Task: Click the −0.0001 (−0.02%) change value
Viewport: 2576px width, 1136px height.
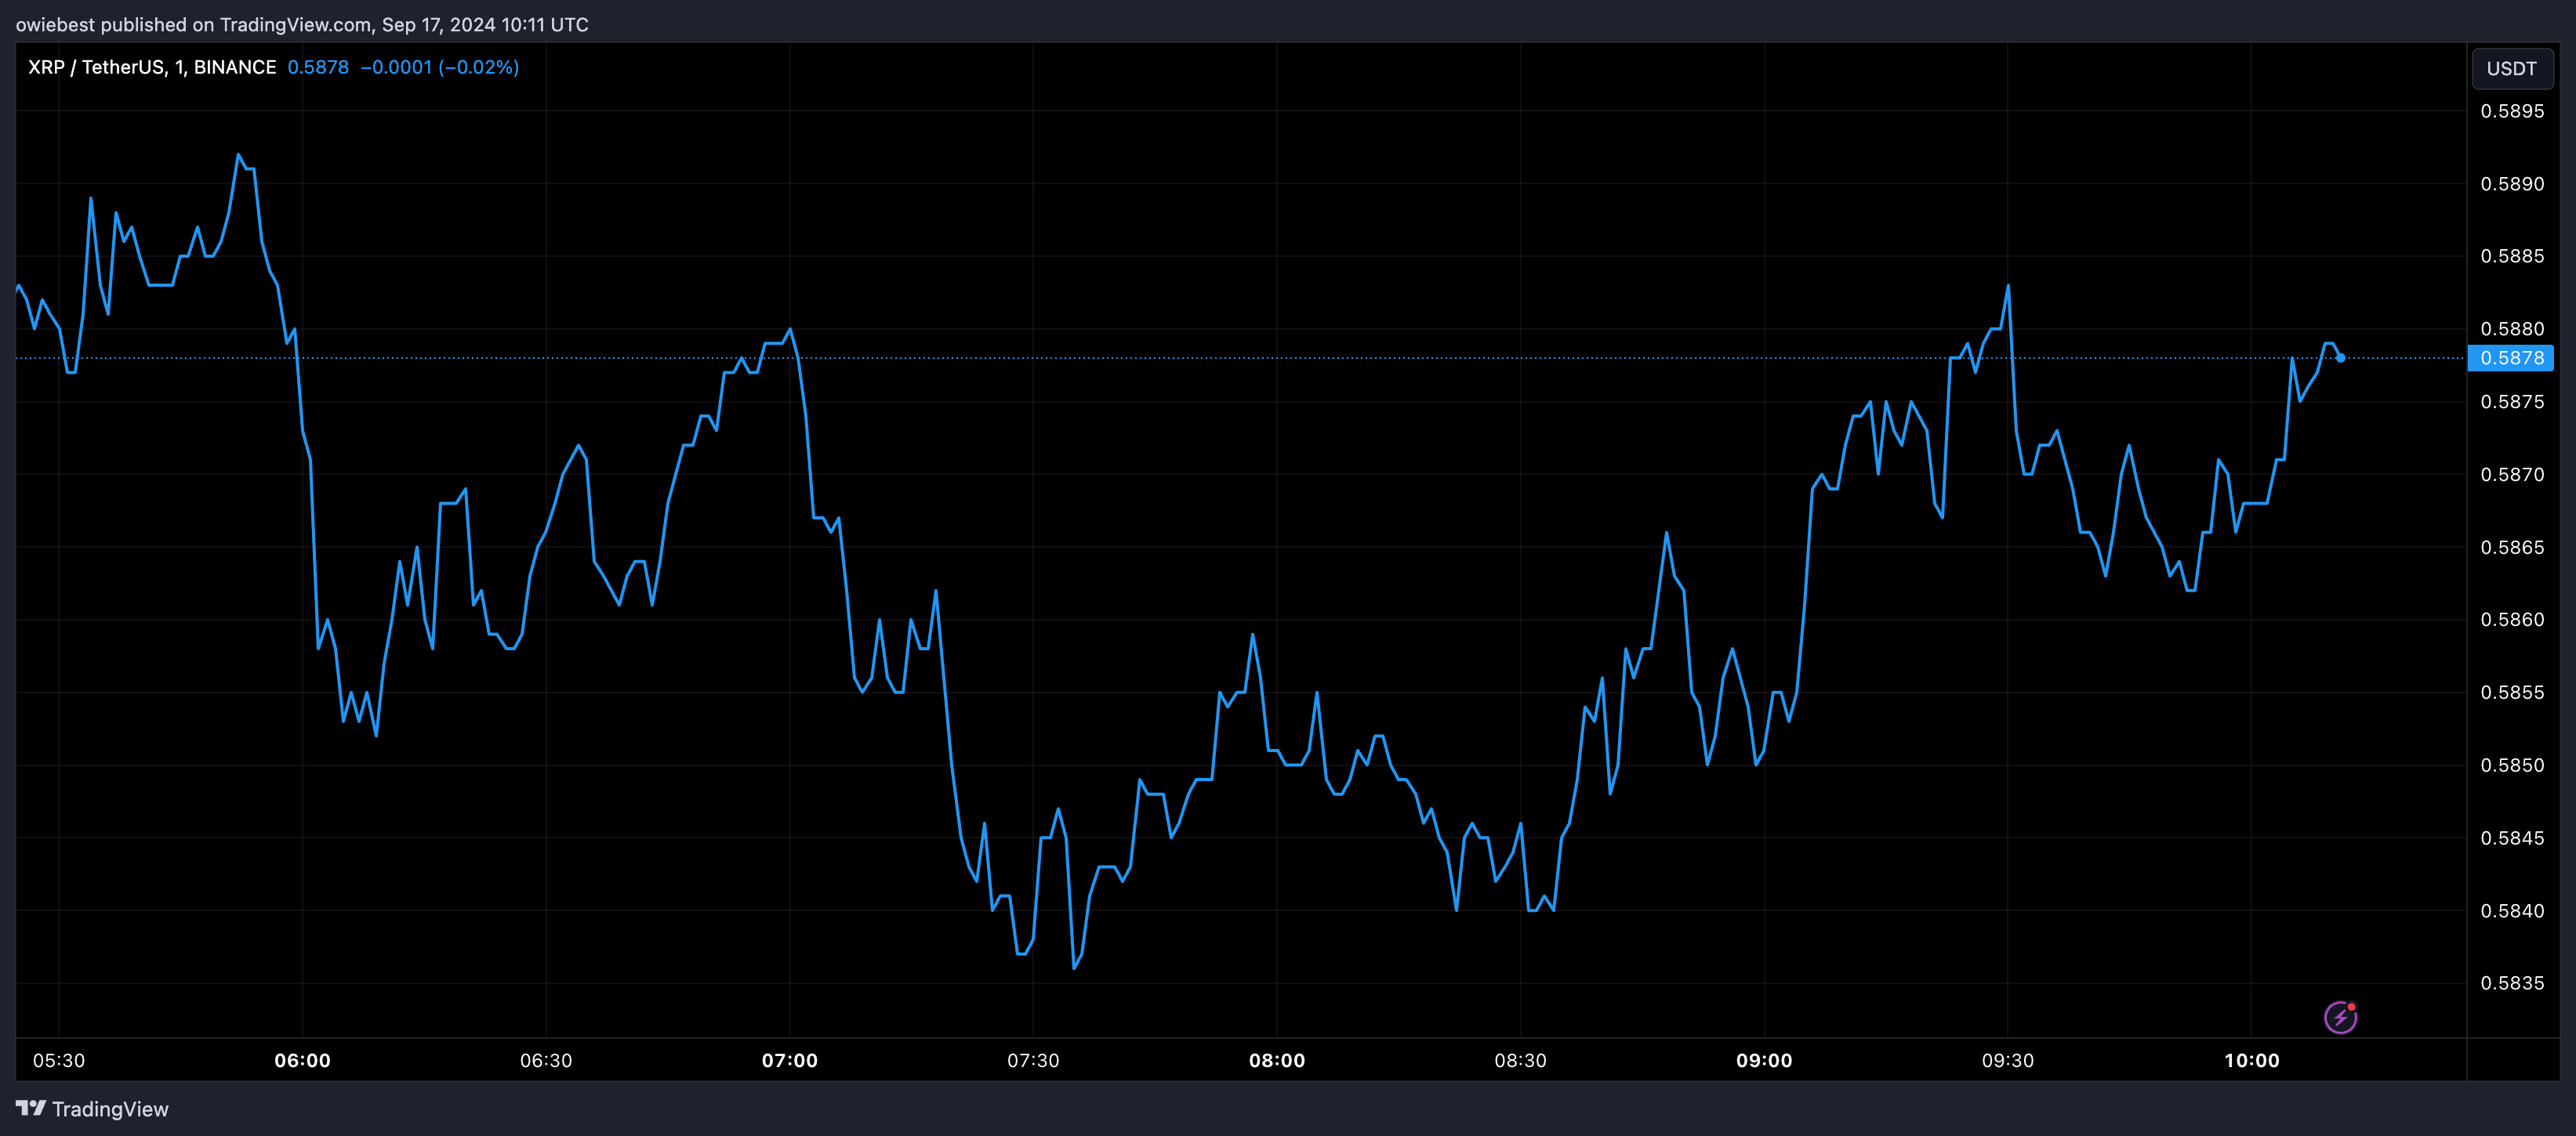Action: [x=439, y=67]
